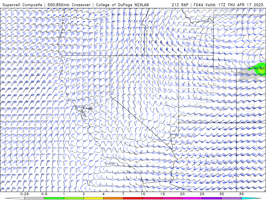The width and height of the screenshot is (266, 200).
Task: Click the legend value 25
Action: point(202,194)
